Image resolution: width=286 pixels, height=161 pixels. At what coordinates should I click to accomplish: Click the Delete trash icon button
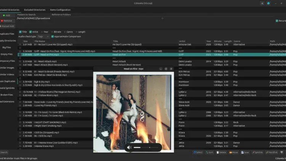tap(222, 152)
